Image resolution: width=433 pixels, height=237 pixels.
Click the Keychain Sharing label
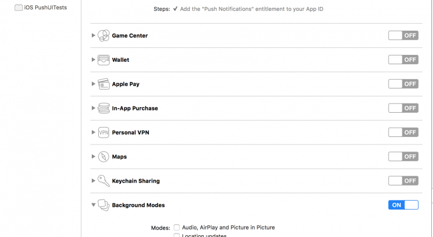136,181
